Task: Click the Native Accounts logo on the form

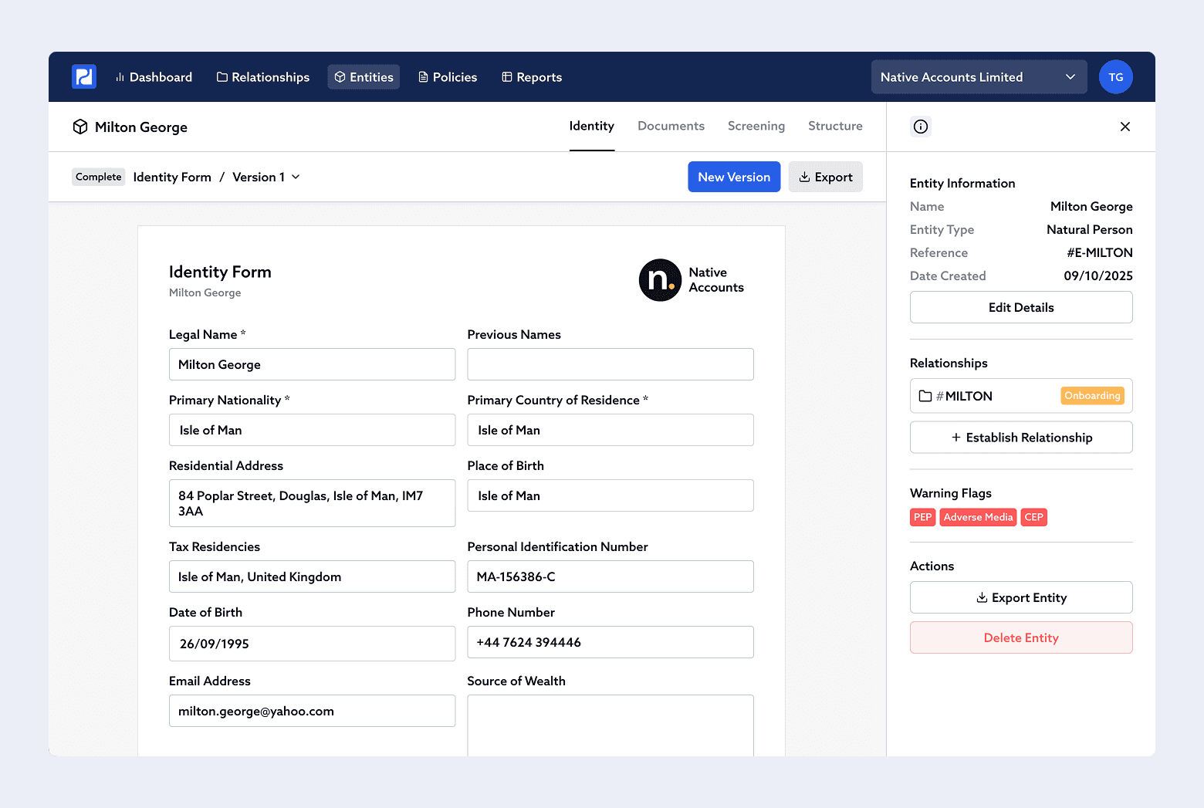Action: [x=660, y=280]
